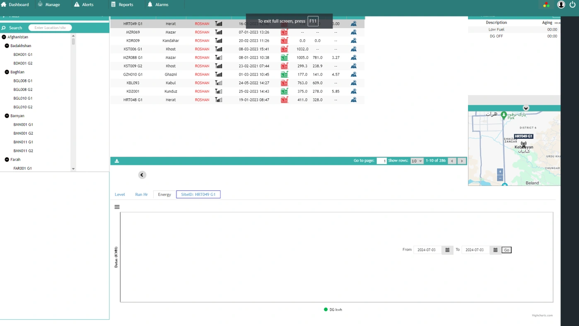Click the Enter Location/site search field

(x=50, y=27)
